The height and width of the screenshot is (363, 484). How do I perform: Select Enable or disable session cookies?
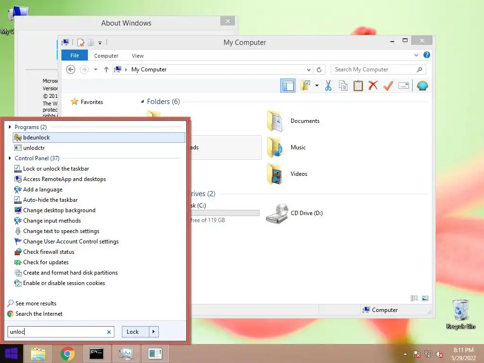(99, 283)
